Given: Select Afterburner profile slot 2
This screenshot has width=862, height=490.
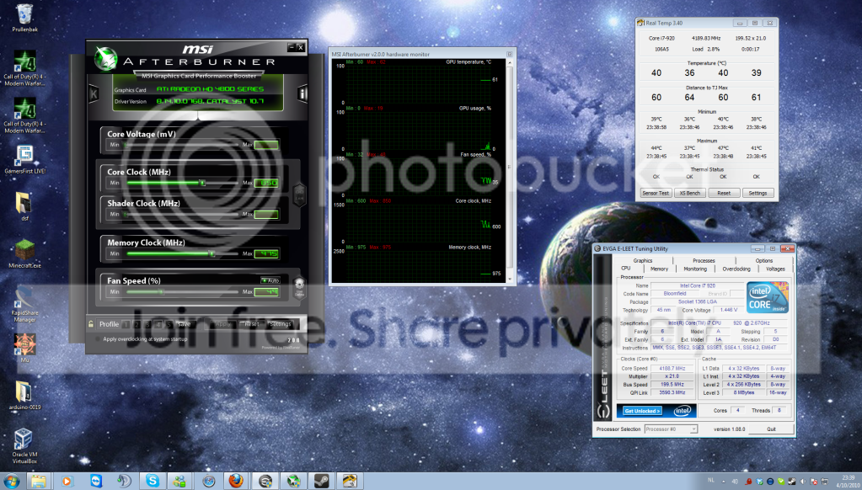Looking at the screenshot, I should 137,324.
